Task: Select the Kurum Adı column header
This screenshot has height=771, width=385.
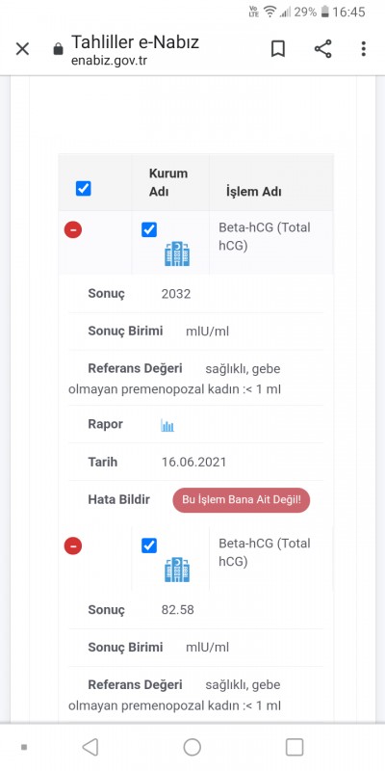Action: (x=168, y=182)
